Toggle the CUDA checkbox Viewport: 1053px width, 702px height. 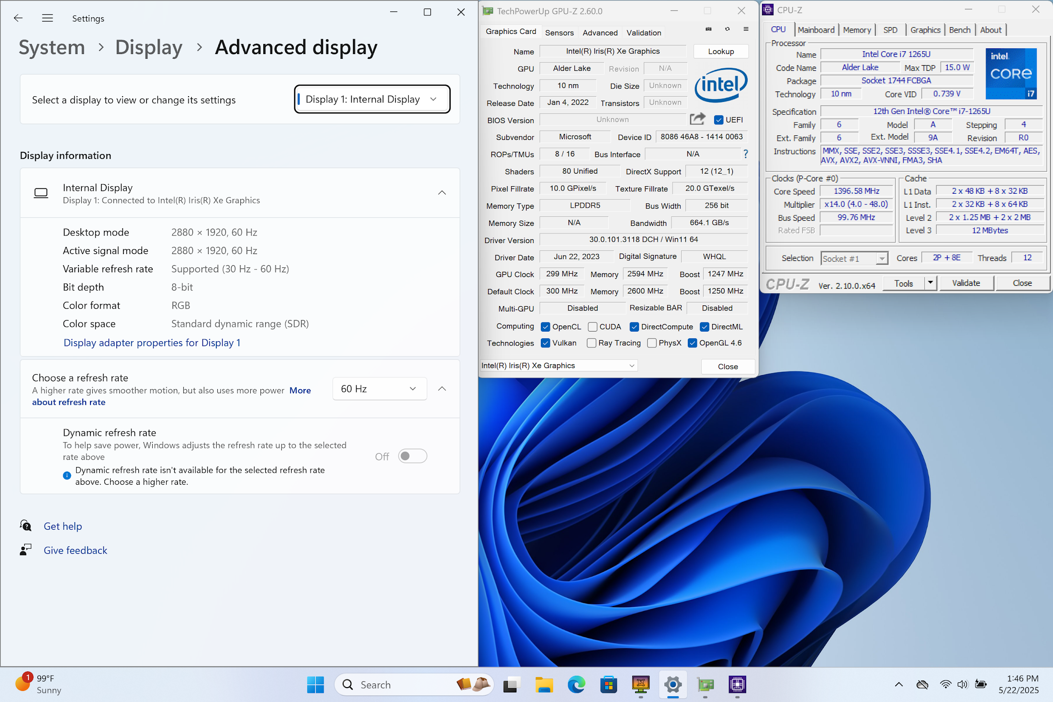(593, 327)
